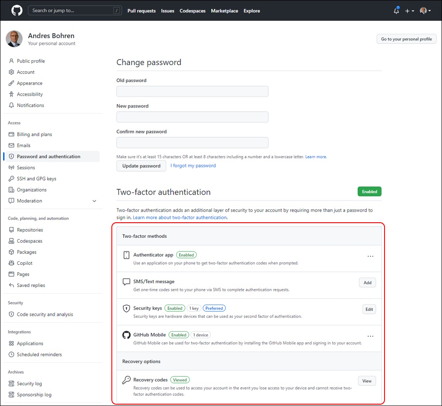The width and height of the screenshot is (442, 406).
Task: Click the green Enabled two-factor button
Action: (369, 191)
